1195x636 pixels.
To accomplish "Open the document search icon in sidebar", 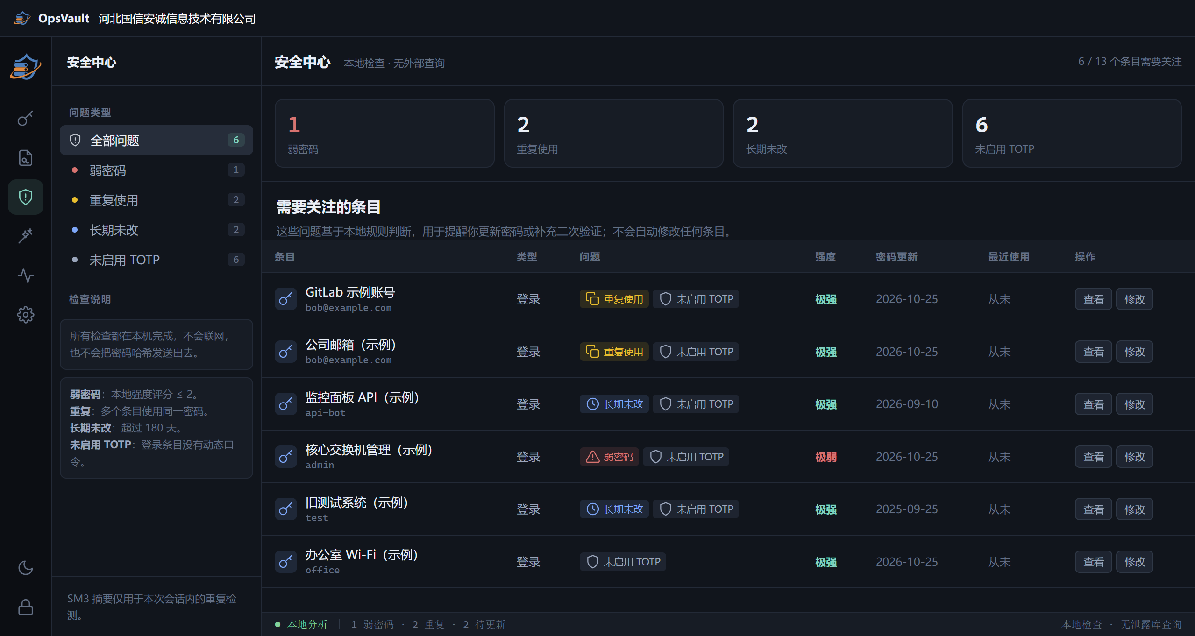I will [26, 158].
